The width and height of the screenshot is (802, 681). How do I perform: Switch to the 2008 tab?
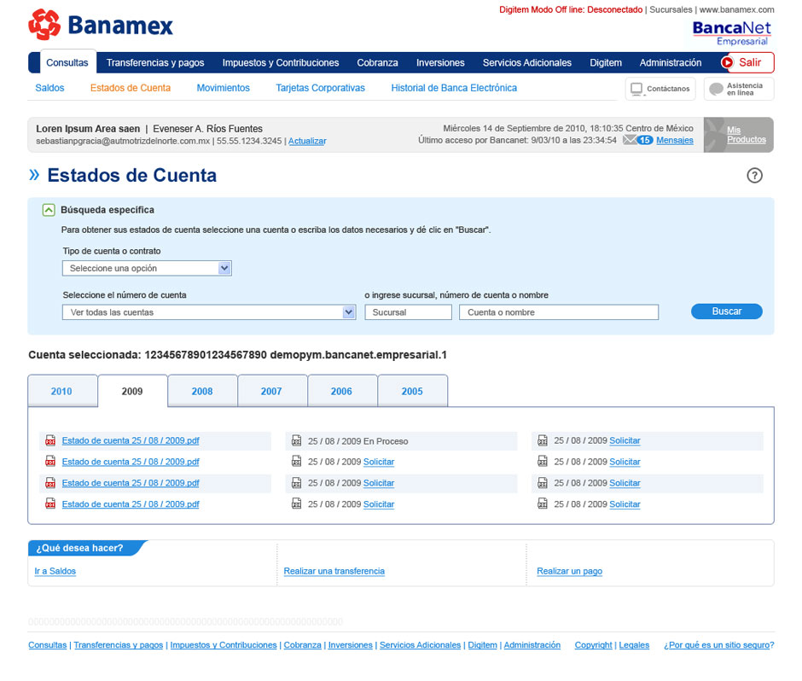[202, 392]
